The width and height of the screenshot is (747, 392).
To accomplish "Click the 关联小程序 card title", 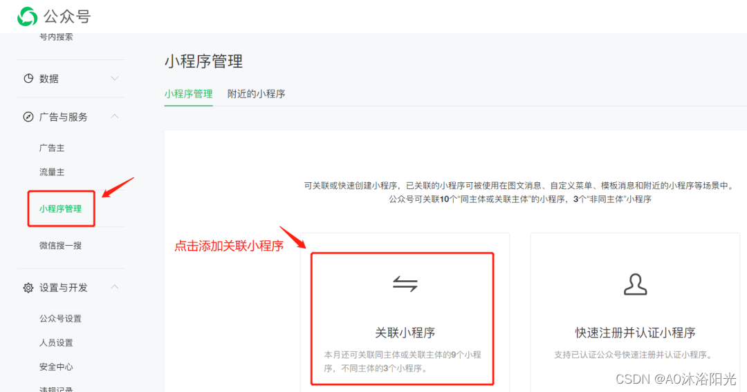I will pos(405,333).
